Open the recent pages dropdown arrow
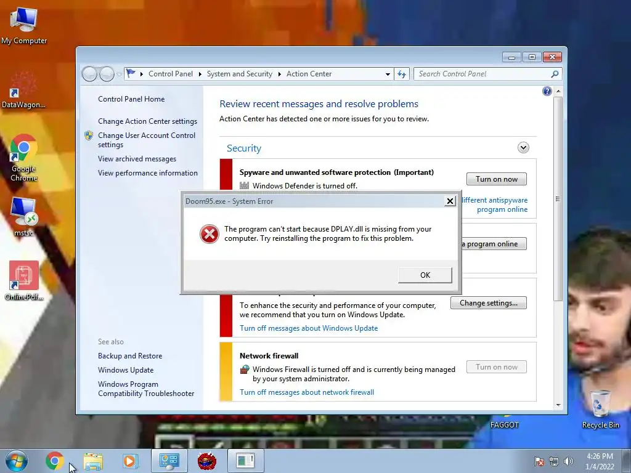The image size is (631, 473). [119, 75]
